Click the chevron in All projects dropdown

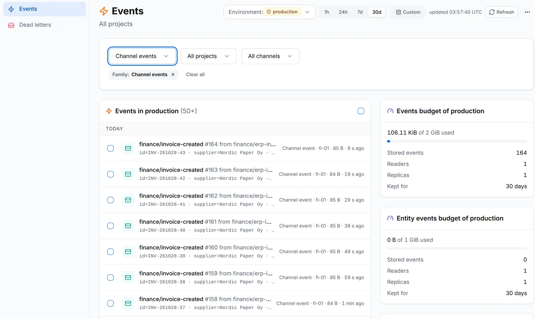pos(227,56)
